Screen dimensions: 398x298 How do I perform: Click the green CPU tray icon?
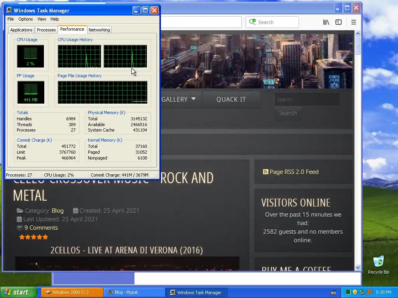348,292
